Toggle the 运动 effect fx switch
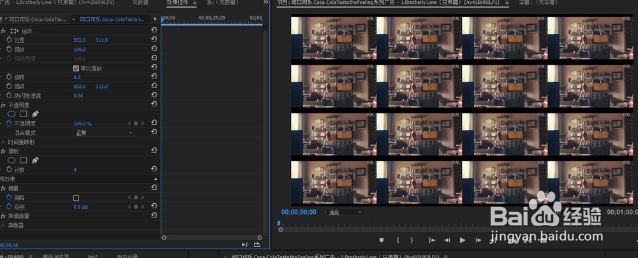638x258 pixels. pyautogui.click(x=3, y=31)
